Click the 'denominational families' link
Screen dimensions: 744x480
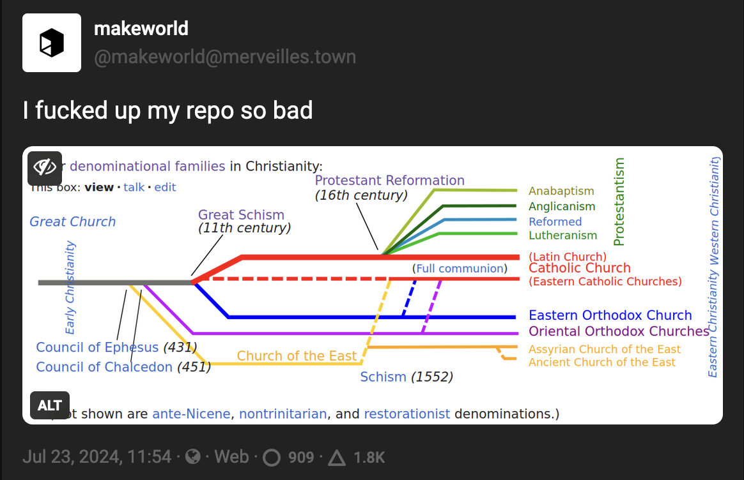(x=147, y=167)
